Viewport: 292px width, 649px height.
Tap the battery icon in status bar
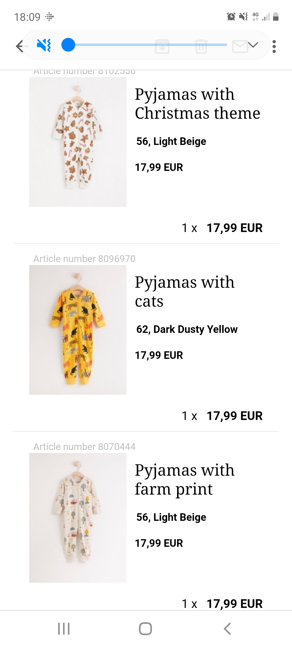(276, 17)
